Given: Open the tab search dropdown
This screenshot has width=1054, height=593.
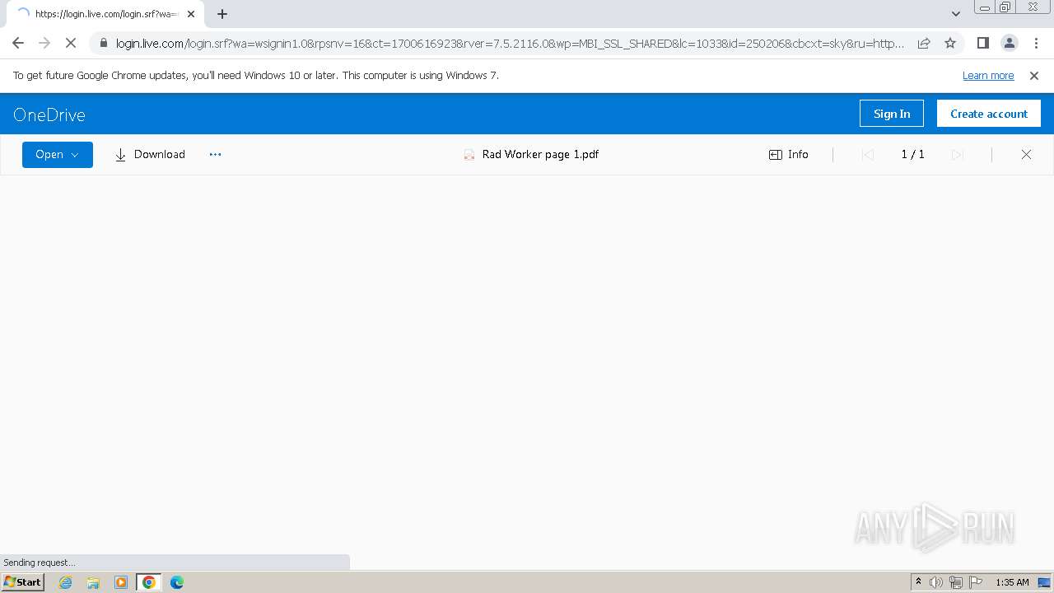Looking at the screenshot, I should (x=956, y=14).
